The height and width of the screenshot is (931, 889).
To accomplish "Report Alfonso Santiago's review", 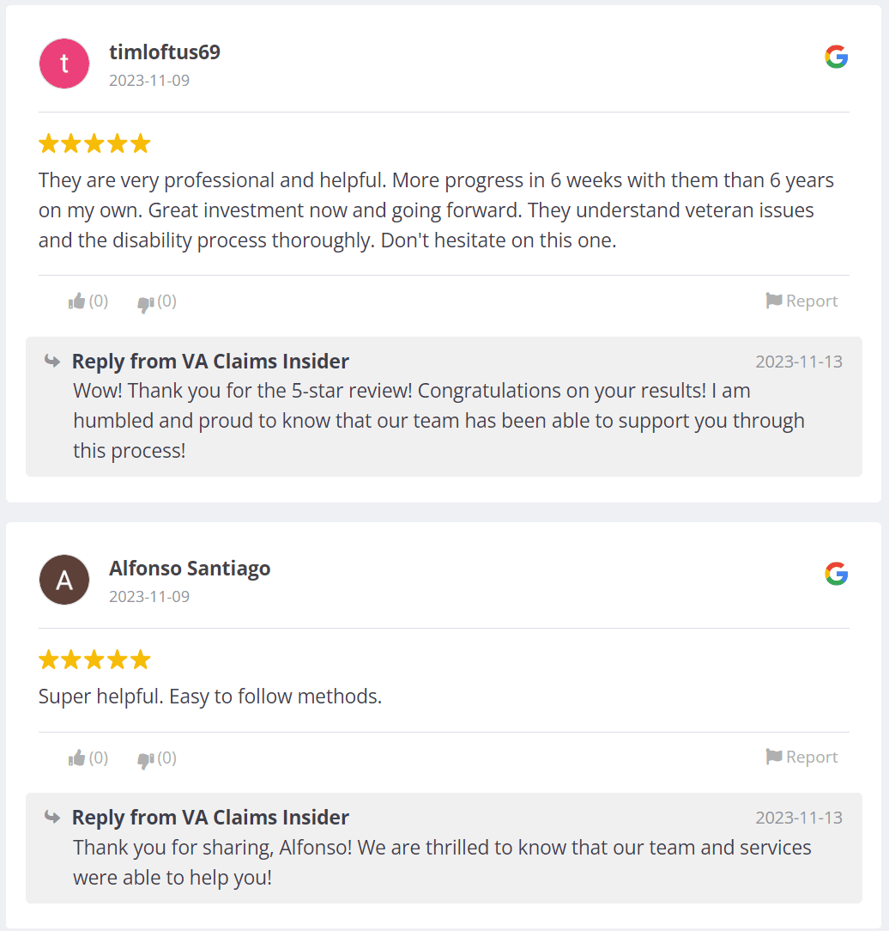I will 801,757.
